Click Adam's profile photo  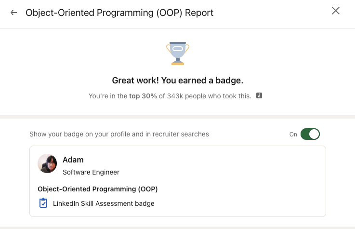point(47,163)
